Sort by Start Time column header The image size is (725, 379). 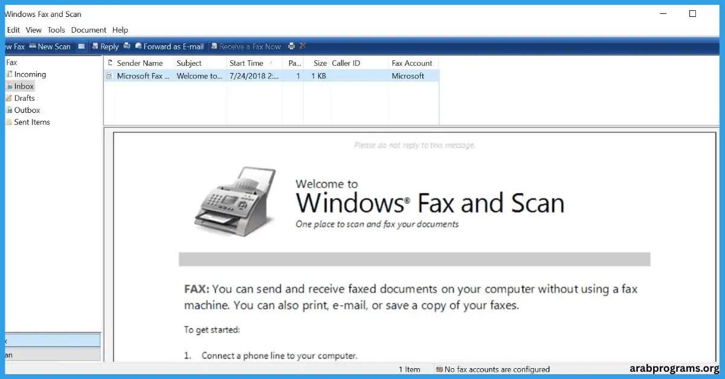click(x=254, y=63)
